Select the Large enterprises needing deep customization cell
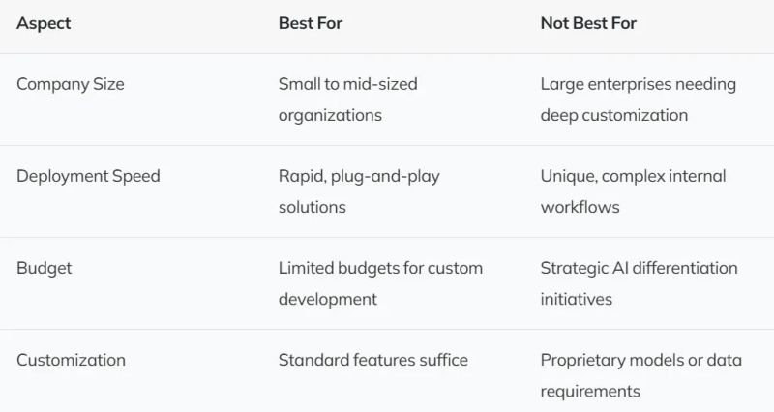This screenshot has height=412, width=774. (638, 100)
